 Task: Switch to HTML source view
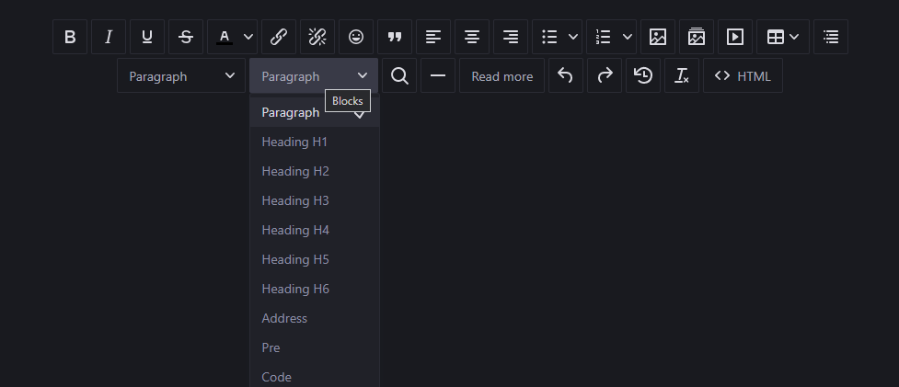pyautogui.click(x=743, y=75)
